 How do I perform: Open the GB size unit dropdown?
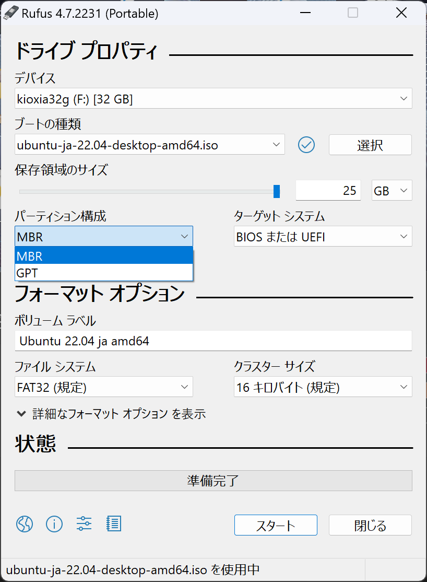[x=392, y=190]
